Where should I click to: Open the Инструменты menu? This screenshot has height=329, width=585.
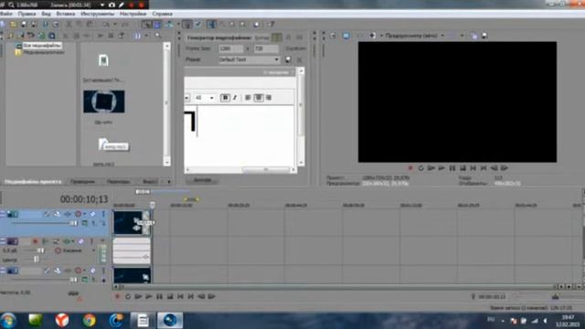(x=98, y=14)
